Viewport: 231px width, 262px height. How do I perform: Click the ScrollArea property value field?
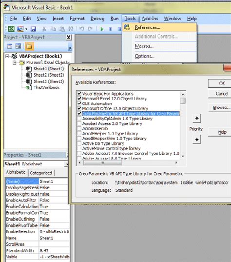click(x=54, y=244)
